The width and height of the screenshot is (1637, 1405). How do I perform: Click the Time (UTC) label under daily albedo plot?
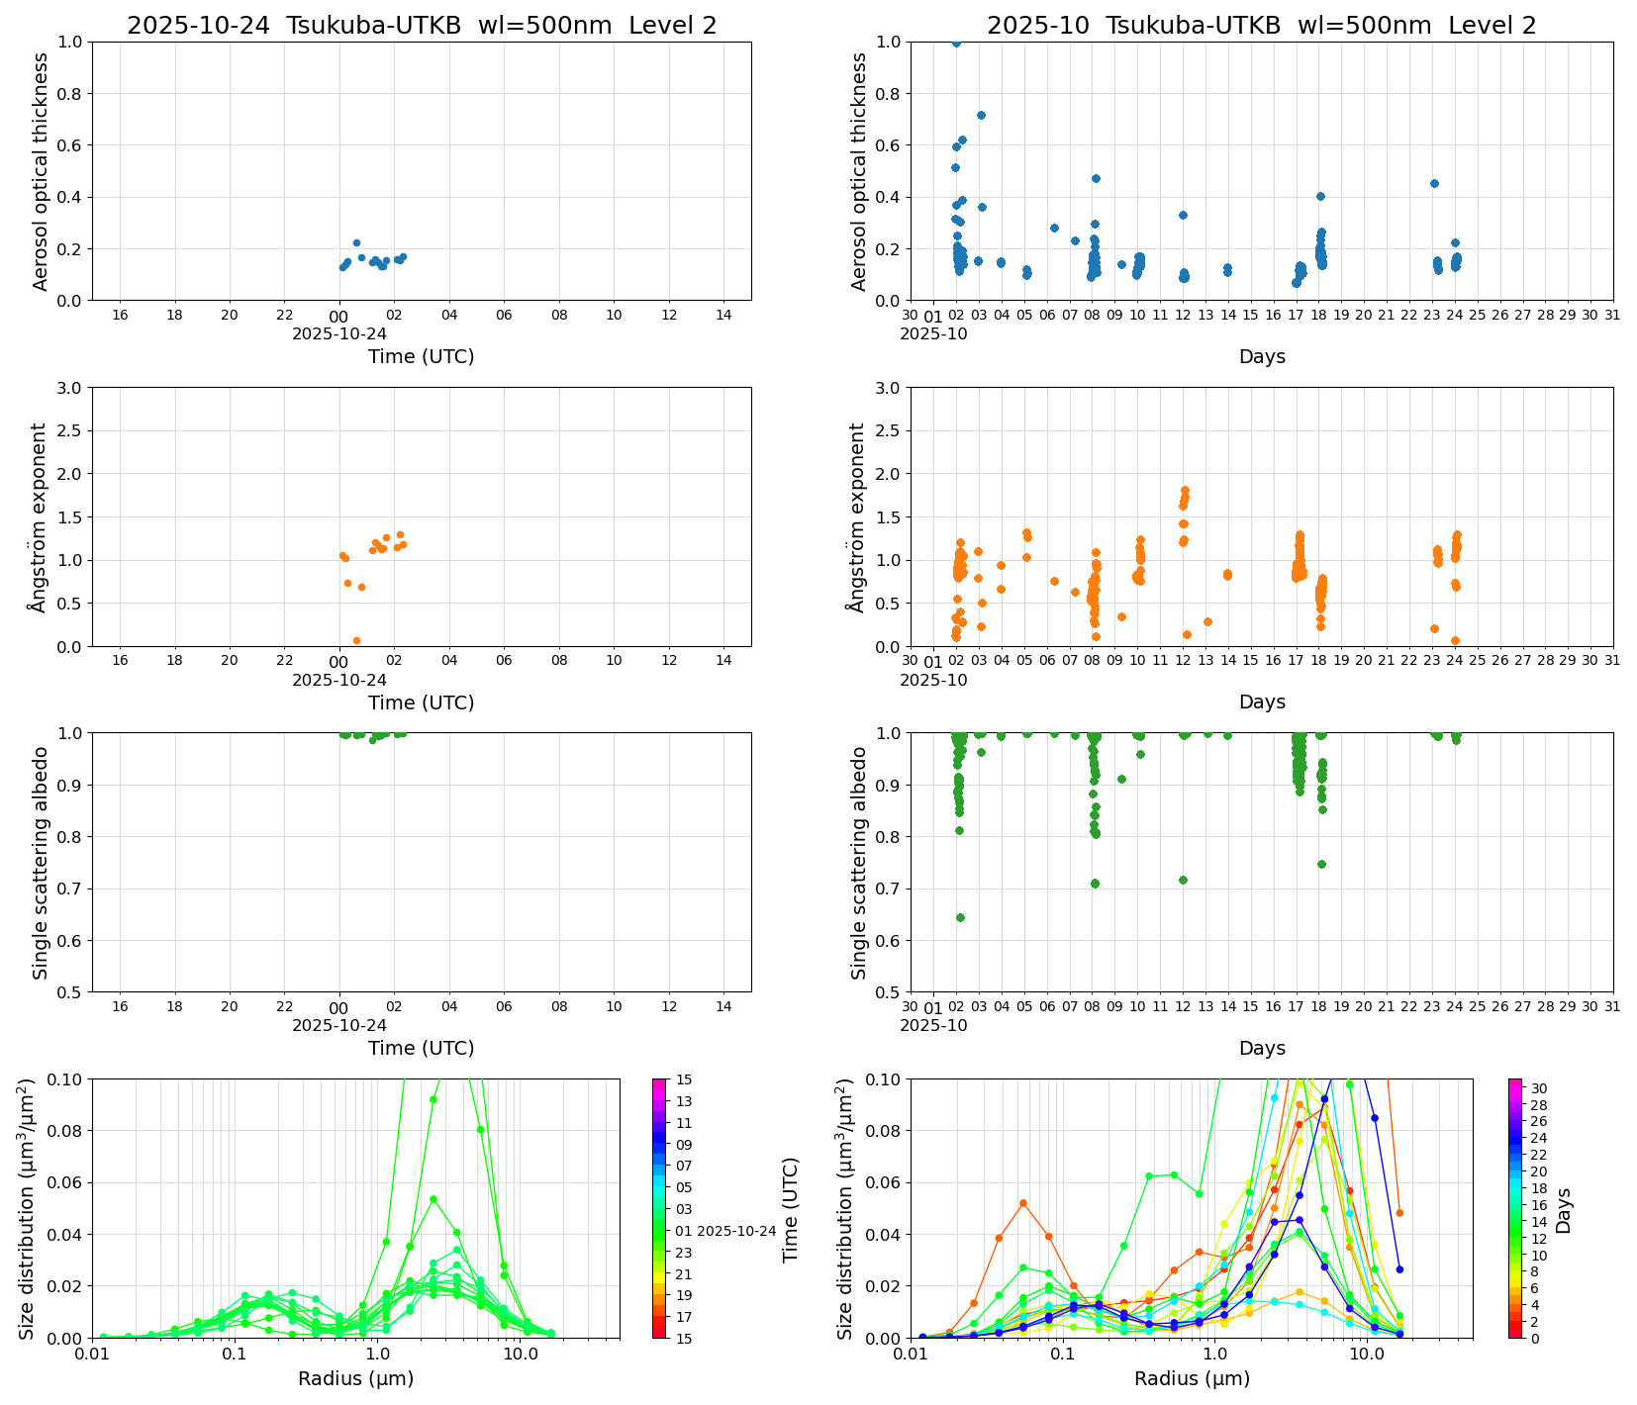pyautogui.click(x=421, y=1048)
